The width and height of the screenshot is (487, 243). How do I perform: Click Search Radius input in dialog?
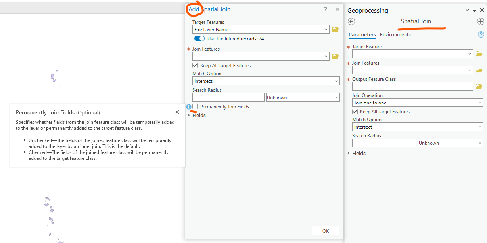pos(228,98)
